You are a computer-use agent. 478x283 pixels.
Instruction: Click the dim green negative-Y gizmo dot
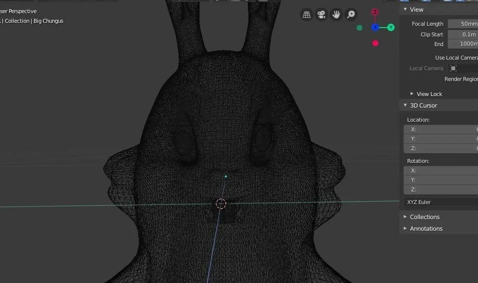(360, 28)
